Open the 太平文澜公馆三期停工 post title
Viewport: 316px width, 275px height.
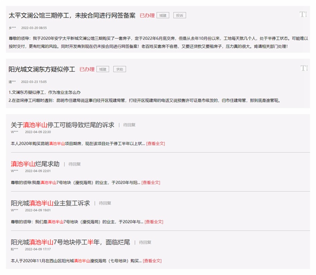click(x=72, y=15)
